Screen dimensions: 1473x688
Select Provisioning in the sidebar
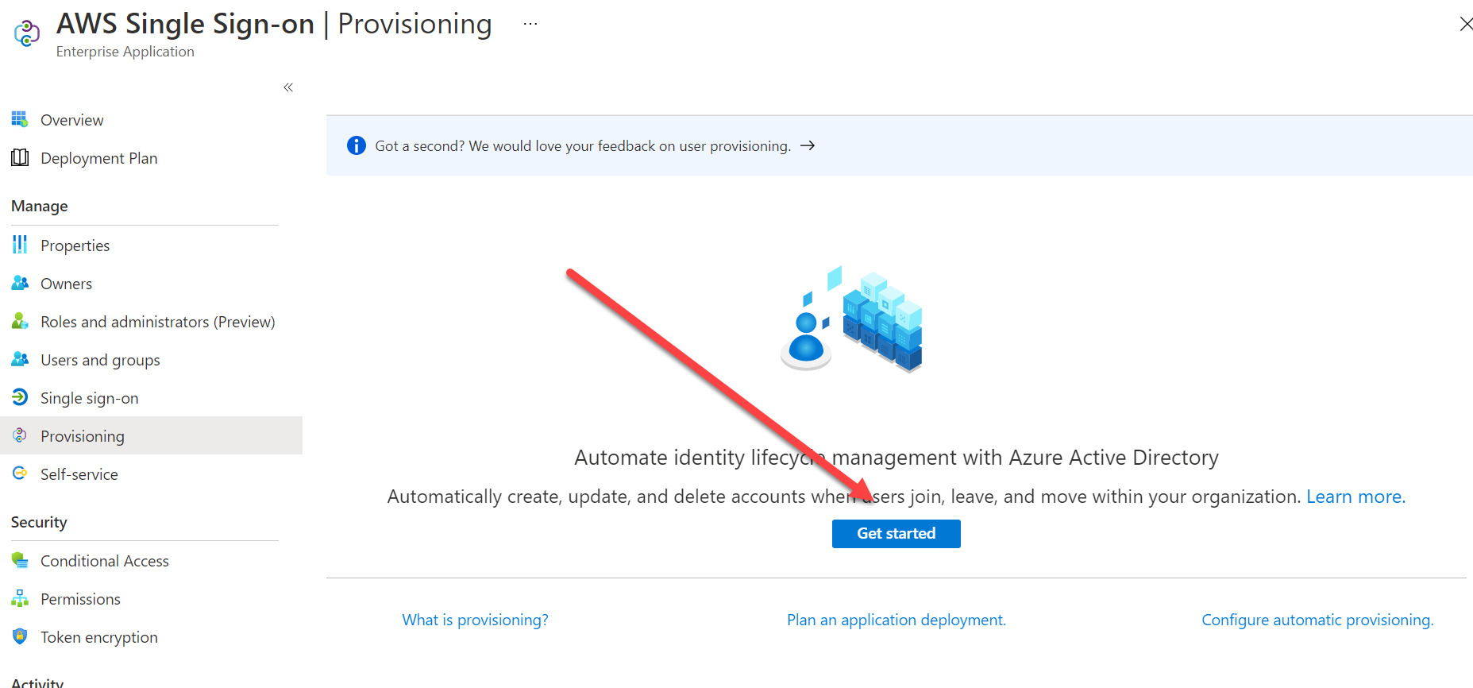(x=83, y=436)
